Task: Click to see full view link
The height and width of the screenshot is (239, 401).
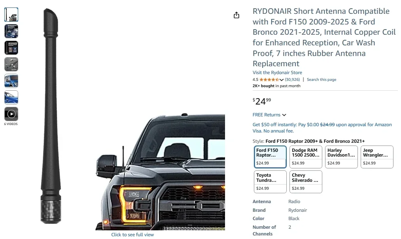Action: (132, 235)
